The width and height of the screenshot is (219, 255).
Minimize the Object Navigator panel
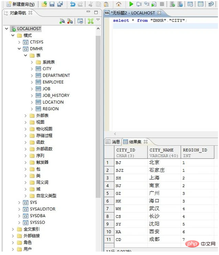[88, 13]
